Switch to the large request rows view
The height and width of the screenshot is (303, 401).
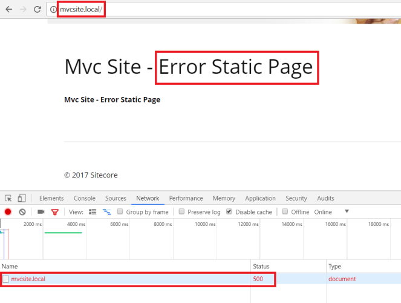(93, 212)
